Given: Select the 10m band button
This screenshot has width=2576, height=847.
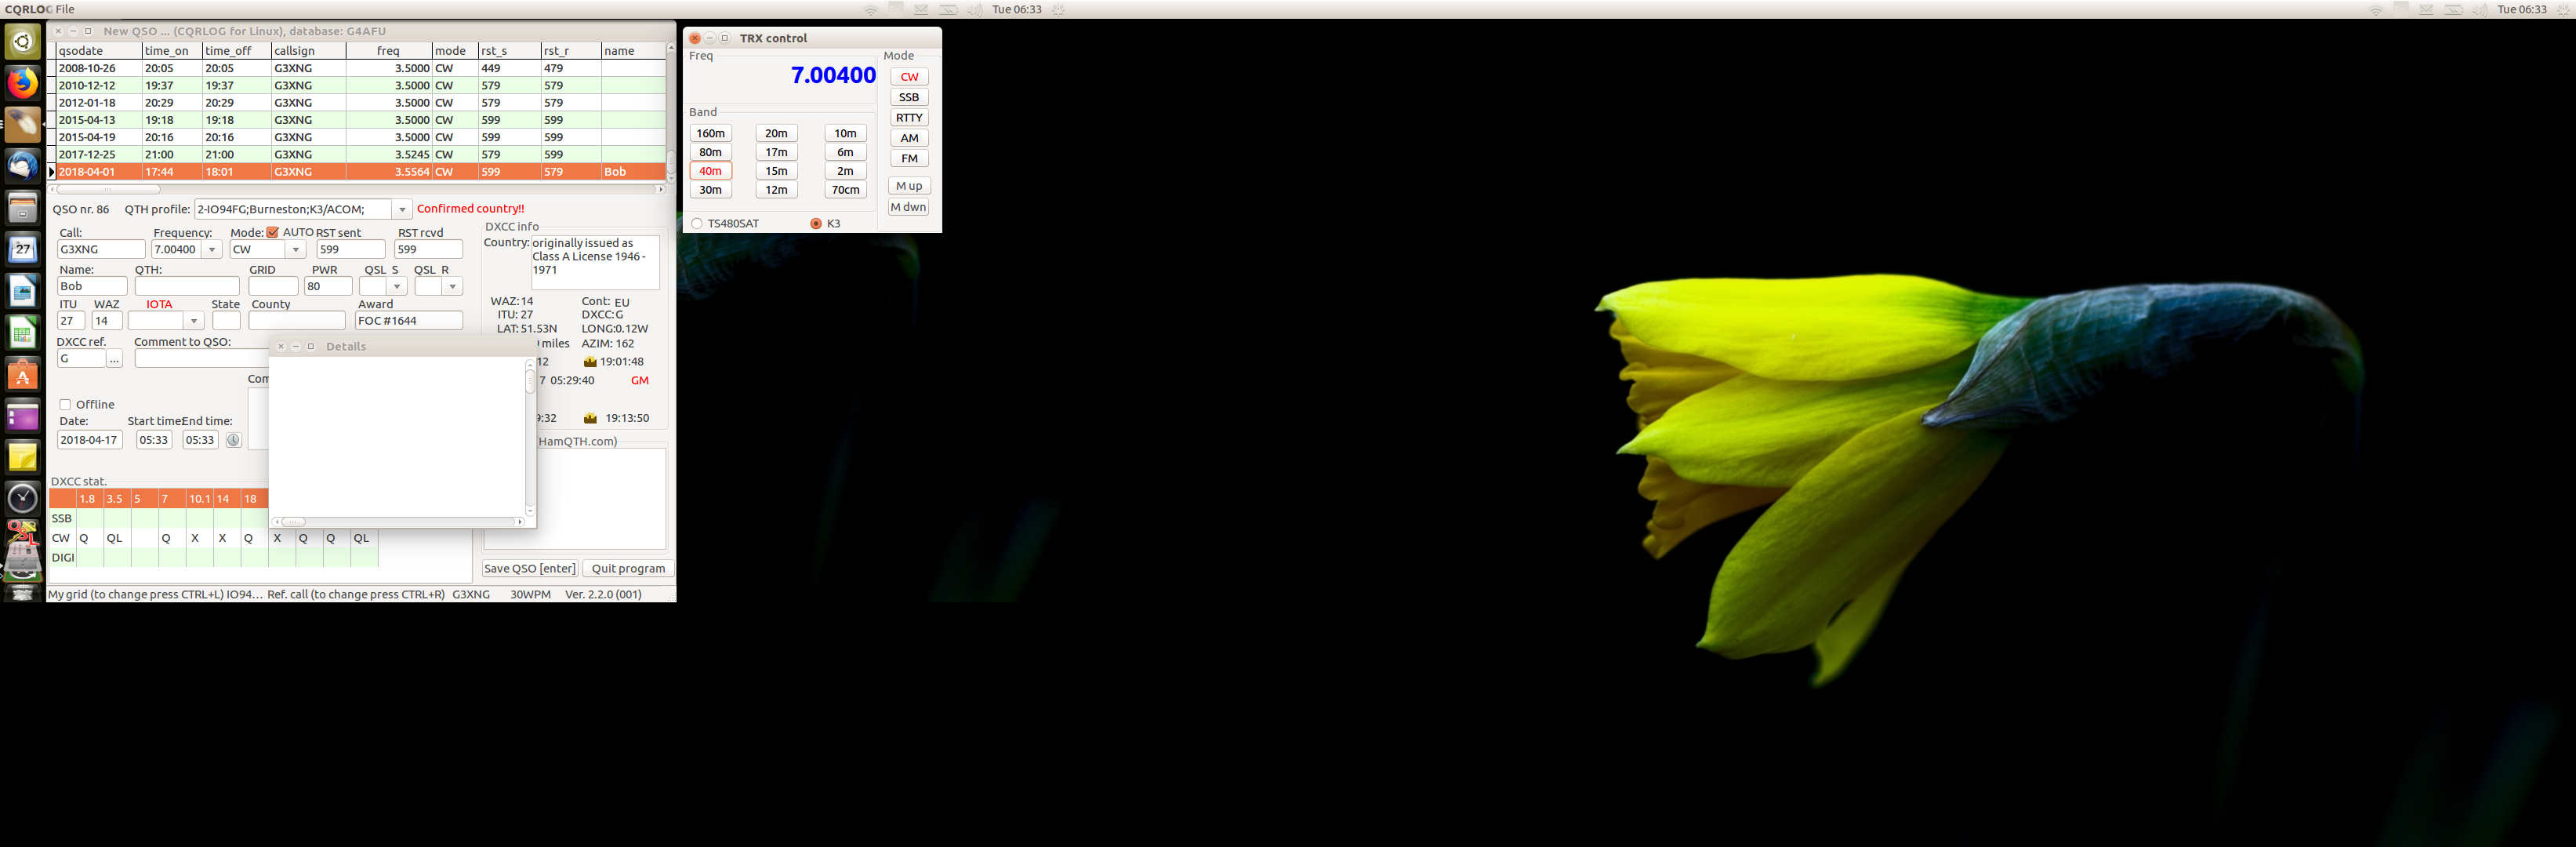Looking at the screenshot, I should tap(846, 133).
